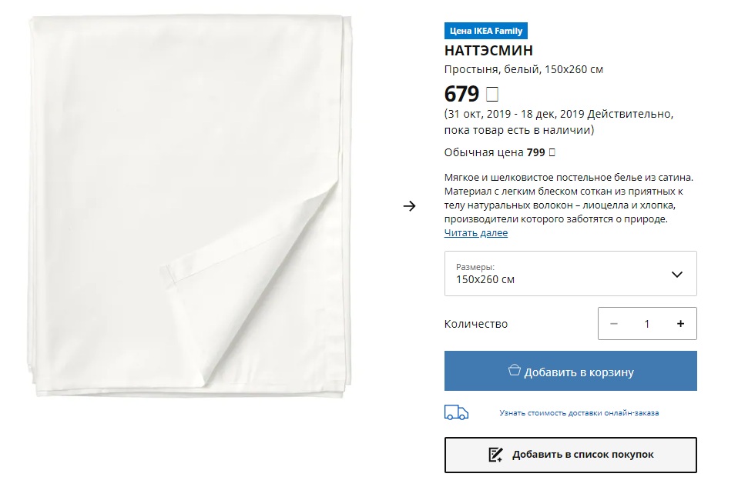738x487 pixels.
Task: Click the next image arrow icon
Action: click(x=409, y=206)
